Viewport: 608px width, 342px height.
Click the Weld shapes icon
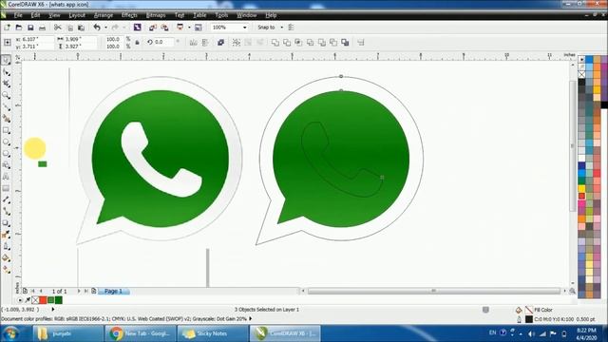275,42
